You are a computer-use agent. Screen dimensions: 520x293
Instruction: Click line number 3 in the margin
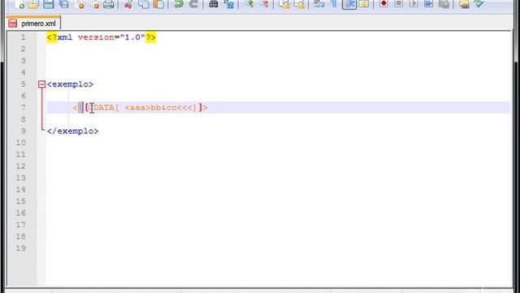tap(24, 61)
